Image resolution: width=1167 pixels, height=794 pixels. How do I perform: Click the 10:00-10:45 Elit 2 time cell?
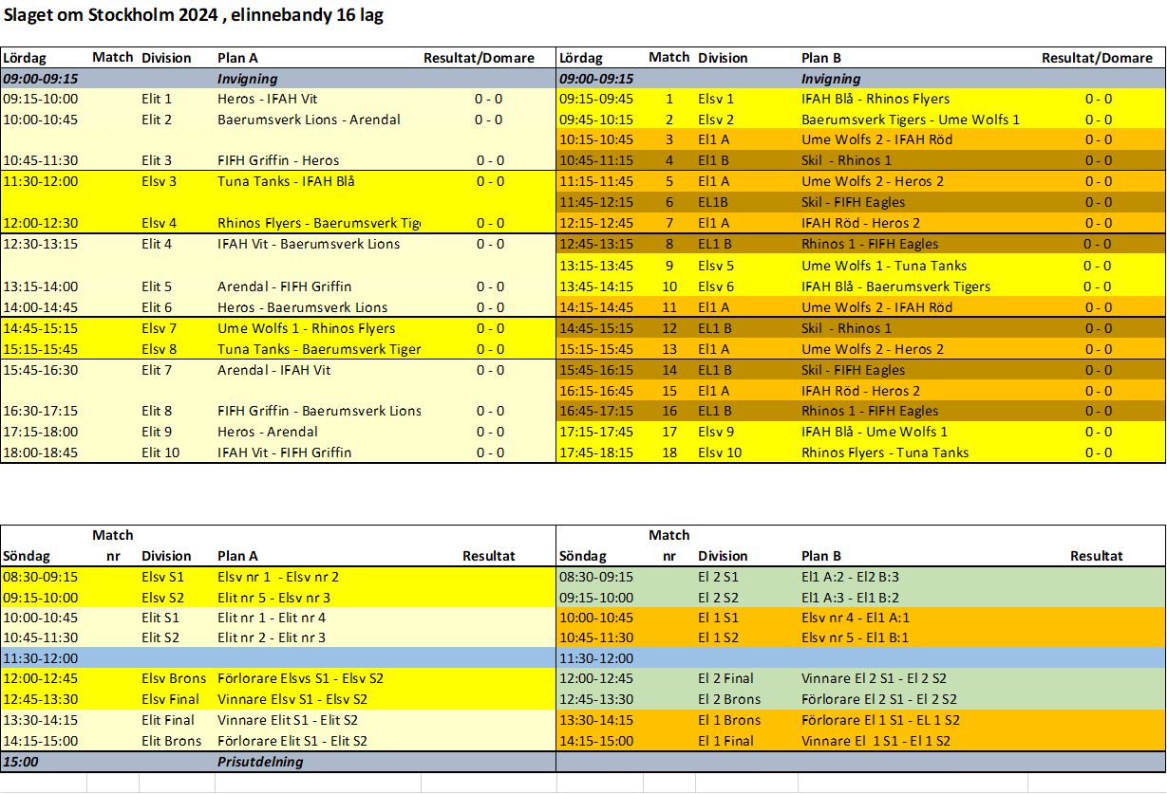pyautogui.click(x=40, y=120)
